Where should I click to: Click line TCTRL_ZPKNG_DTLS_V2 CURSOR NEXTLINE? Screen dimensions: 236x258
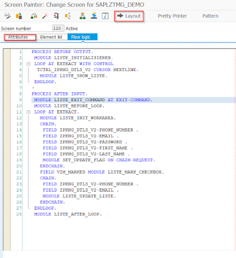pyautogui.click(x=88, y=70)
